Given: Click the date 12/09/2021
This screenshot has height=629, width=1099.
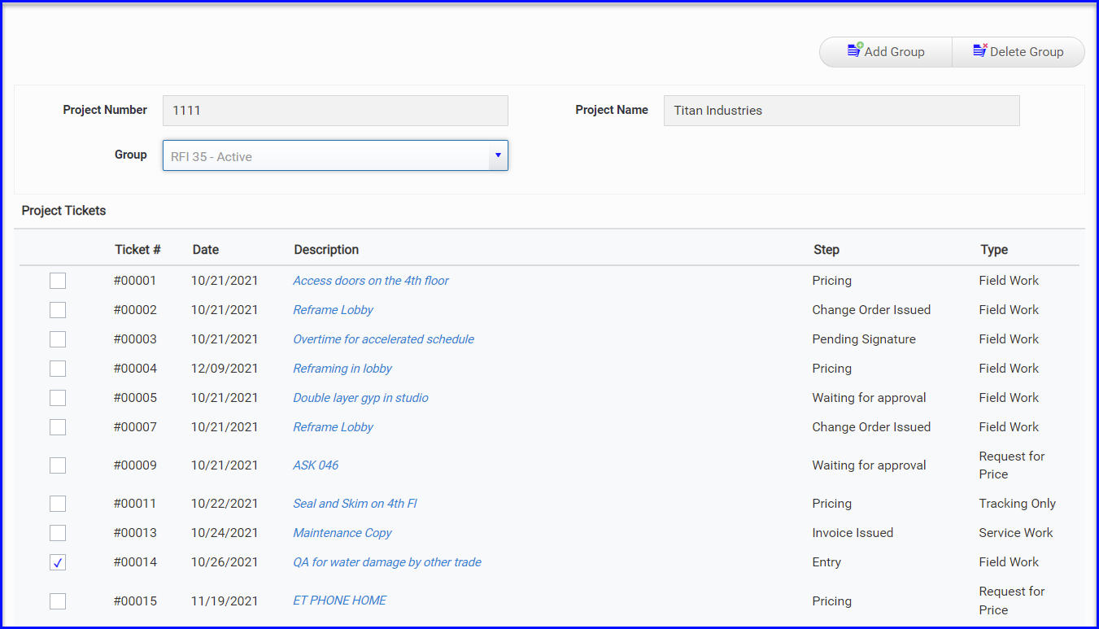Looking at the screenshot, I should [x=225, y=369].
